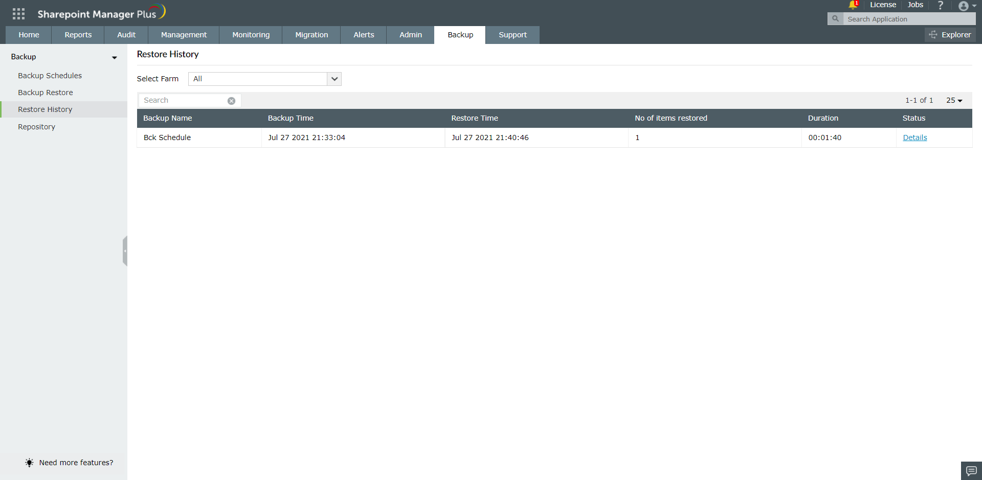Select Repository in the sidebar
Viewport: 982px width, 480px height.
(36, 126)
